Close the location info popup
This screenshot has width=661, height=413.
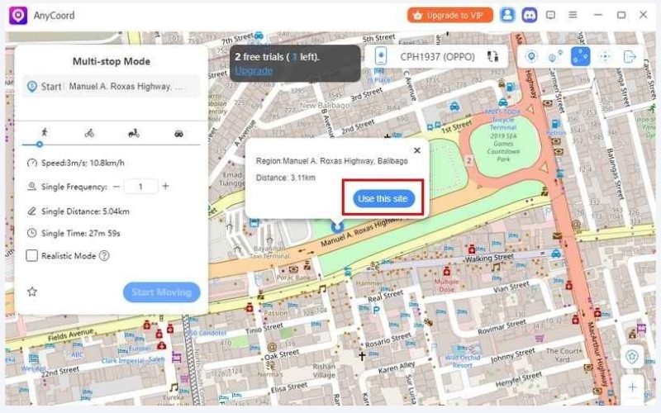click(x=416, y=150)
